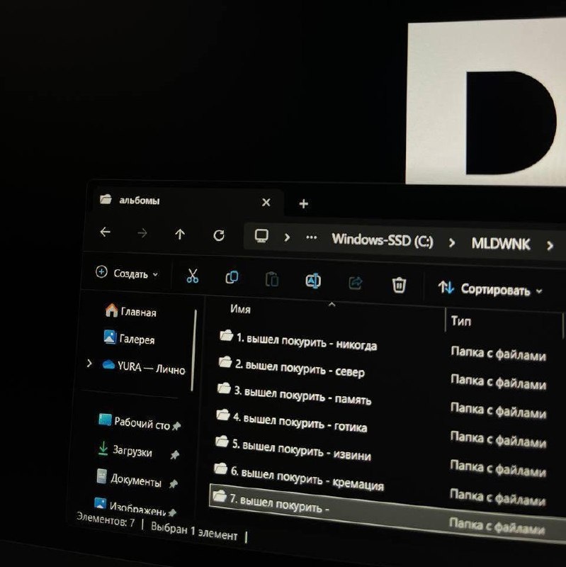
Task: Click the This PC monitor icon
Action: click(261, 236)
